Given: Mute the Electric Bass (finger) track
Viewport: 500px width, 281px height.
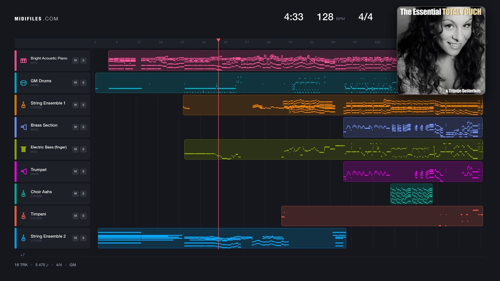Looking at the screenshot, I should pos(76,149).
